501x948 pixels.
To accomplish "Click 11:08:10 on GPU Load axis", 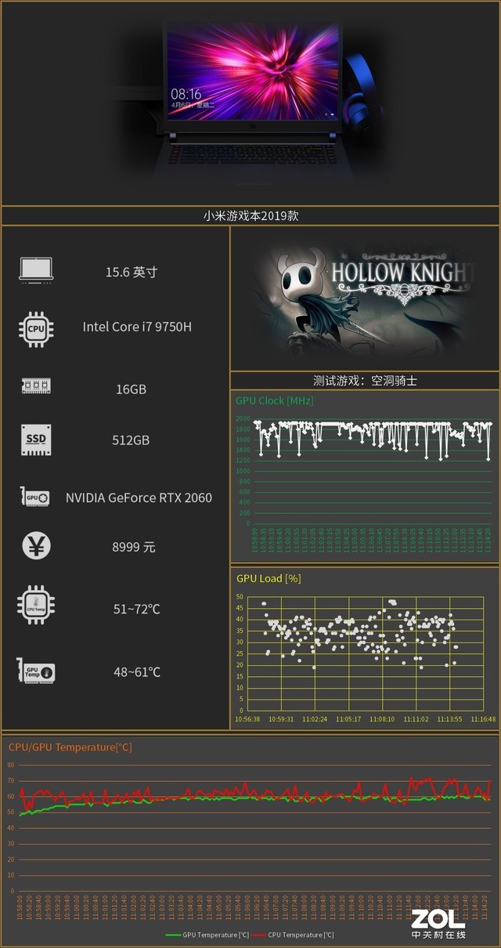I will [x=382, y=718].
